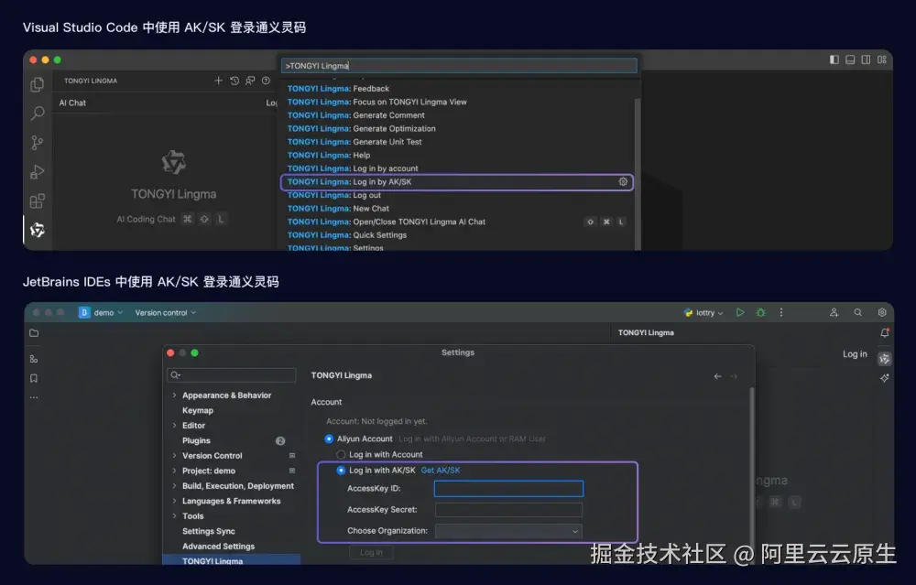Image resolution: width=916 pixels, height=585 pixels.
Task: Click the gear icon on Log in by AK/SK row
Action: (x=623, y=181)
